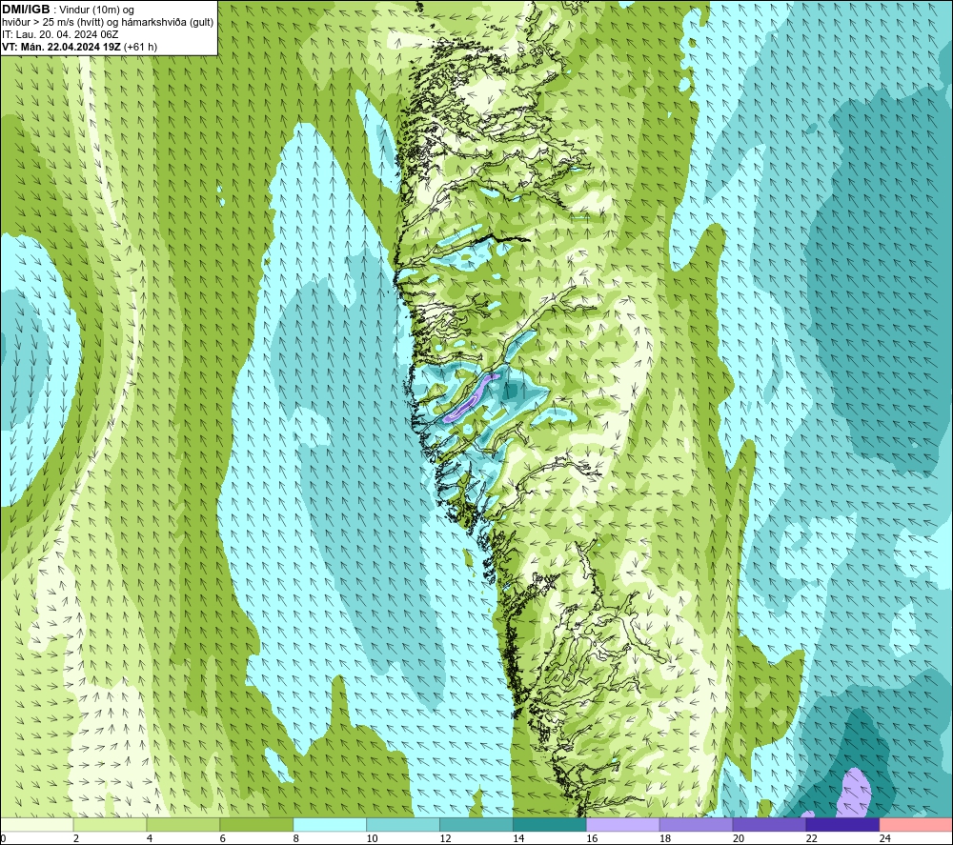Viewport: 953px width, 845px height.
Task: Click the '20' label on the legend scale
Action: coord(739,838)
